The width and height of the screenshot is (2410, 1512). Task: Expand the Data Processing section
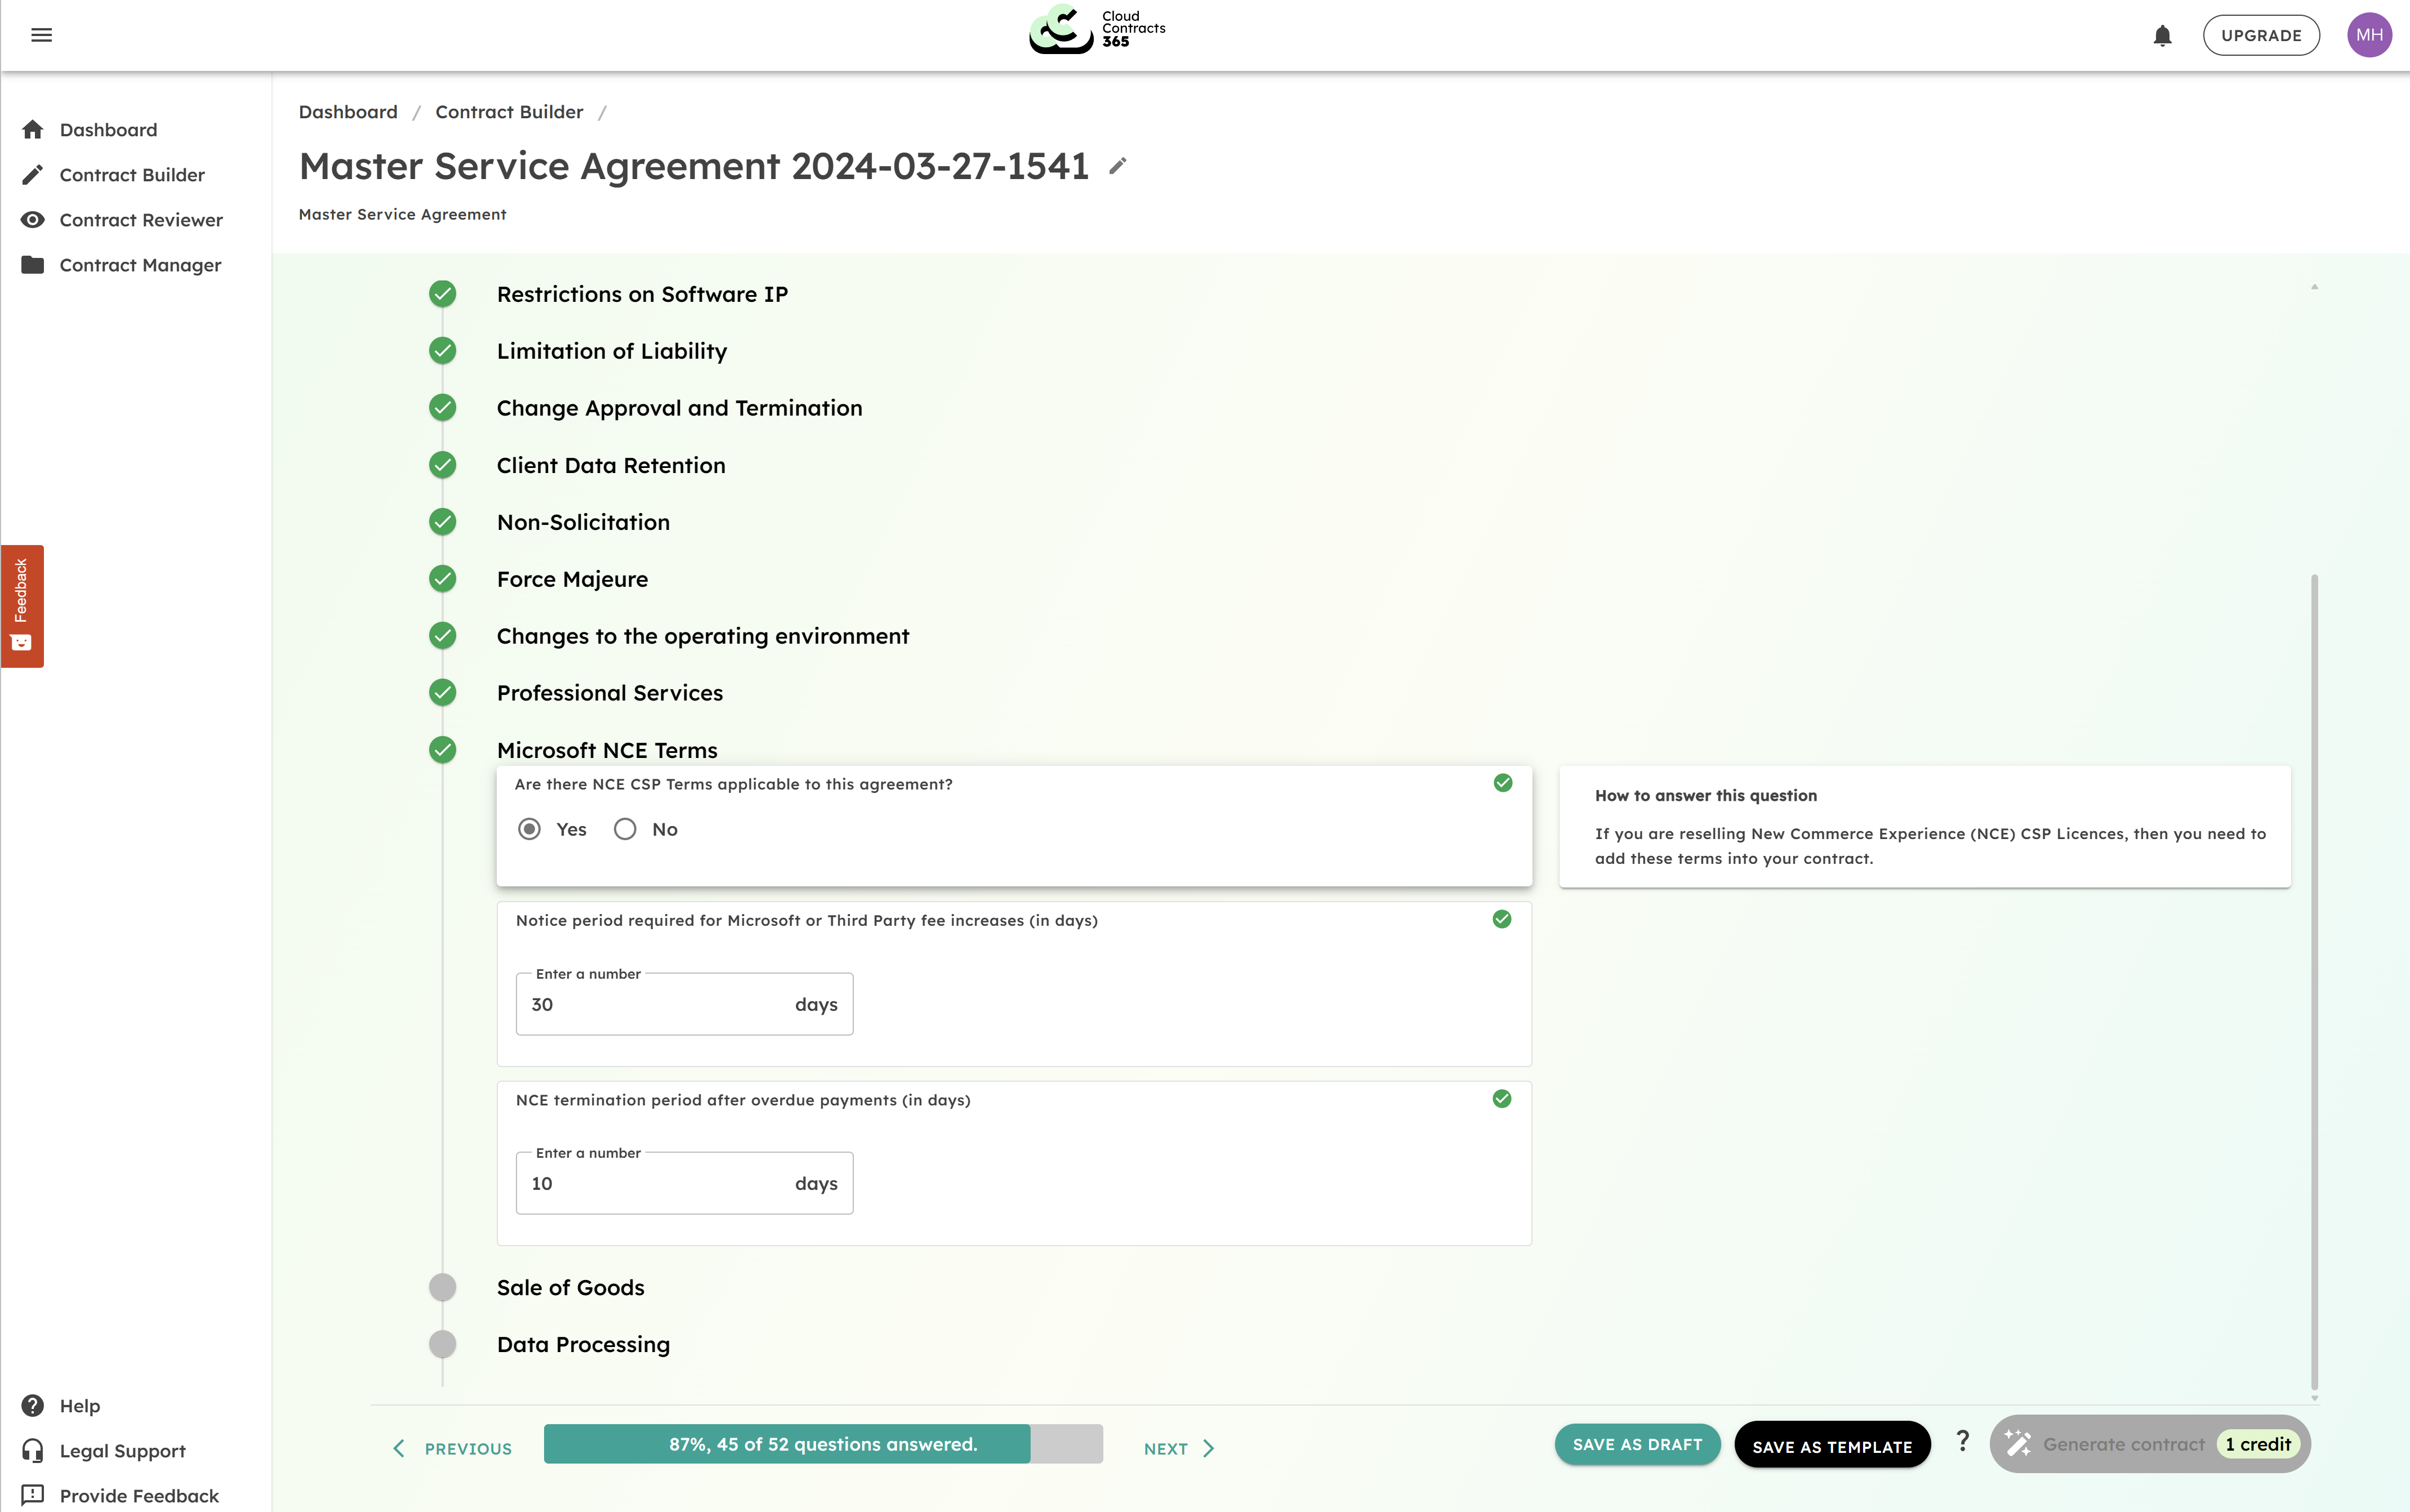(583, 1344)
